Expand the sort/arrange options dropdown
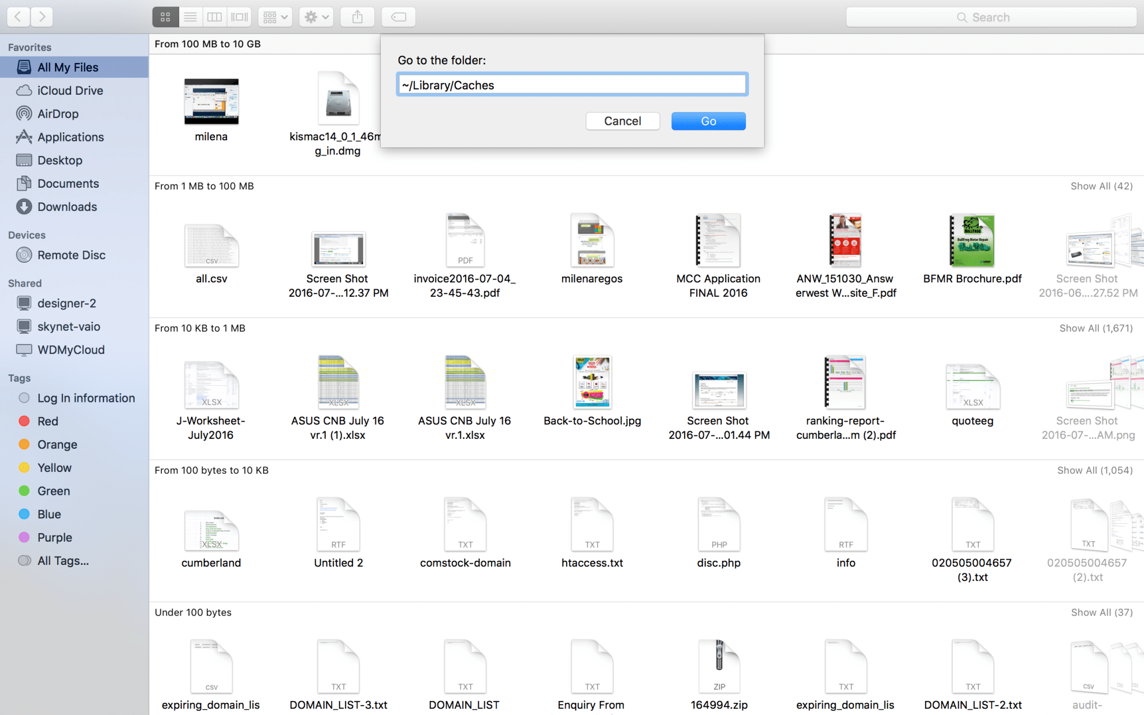 (276, 17)
